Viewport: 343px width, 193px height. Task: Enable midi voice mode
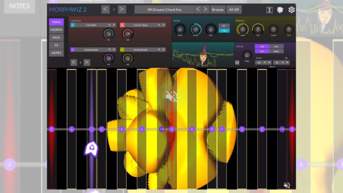[262, 46]
